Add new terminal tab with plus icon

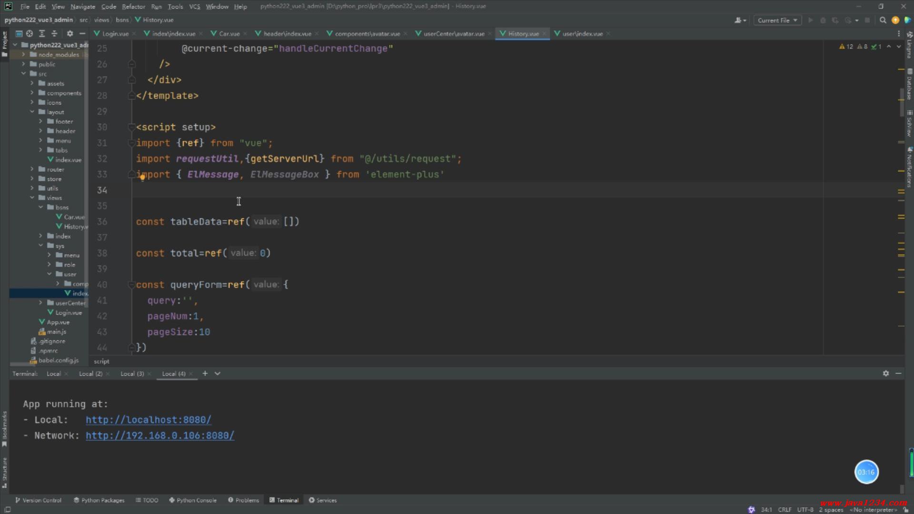(205, 374)
